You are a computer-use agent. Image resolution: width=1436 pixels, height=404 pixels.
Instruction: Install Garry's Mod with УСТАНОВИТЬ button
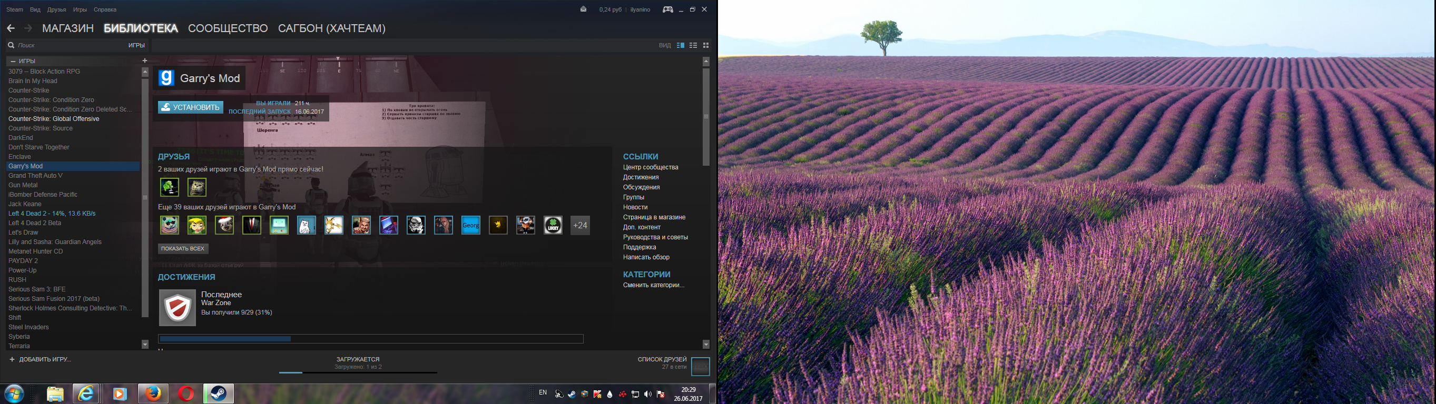coord(191,107)
